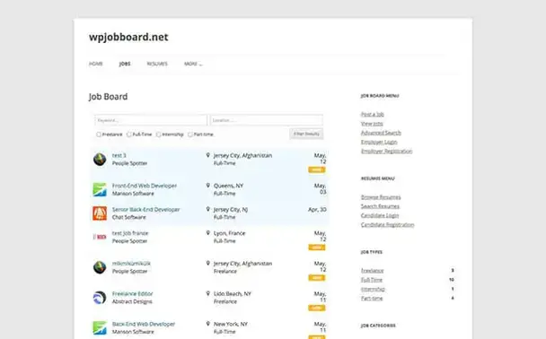Screen dimensions: 546x339
Task: Open Advanced Search link
Action: 381,133
